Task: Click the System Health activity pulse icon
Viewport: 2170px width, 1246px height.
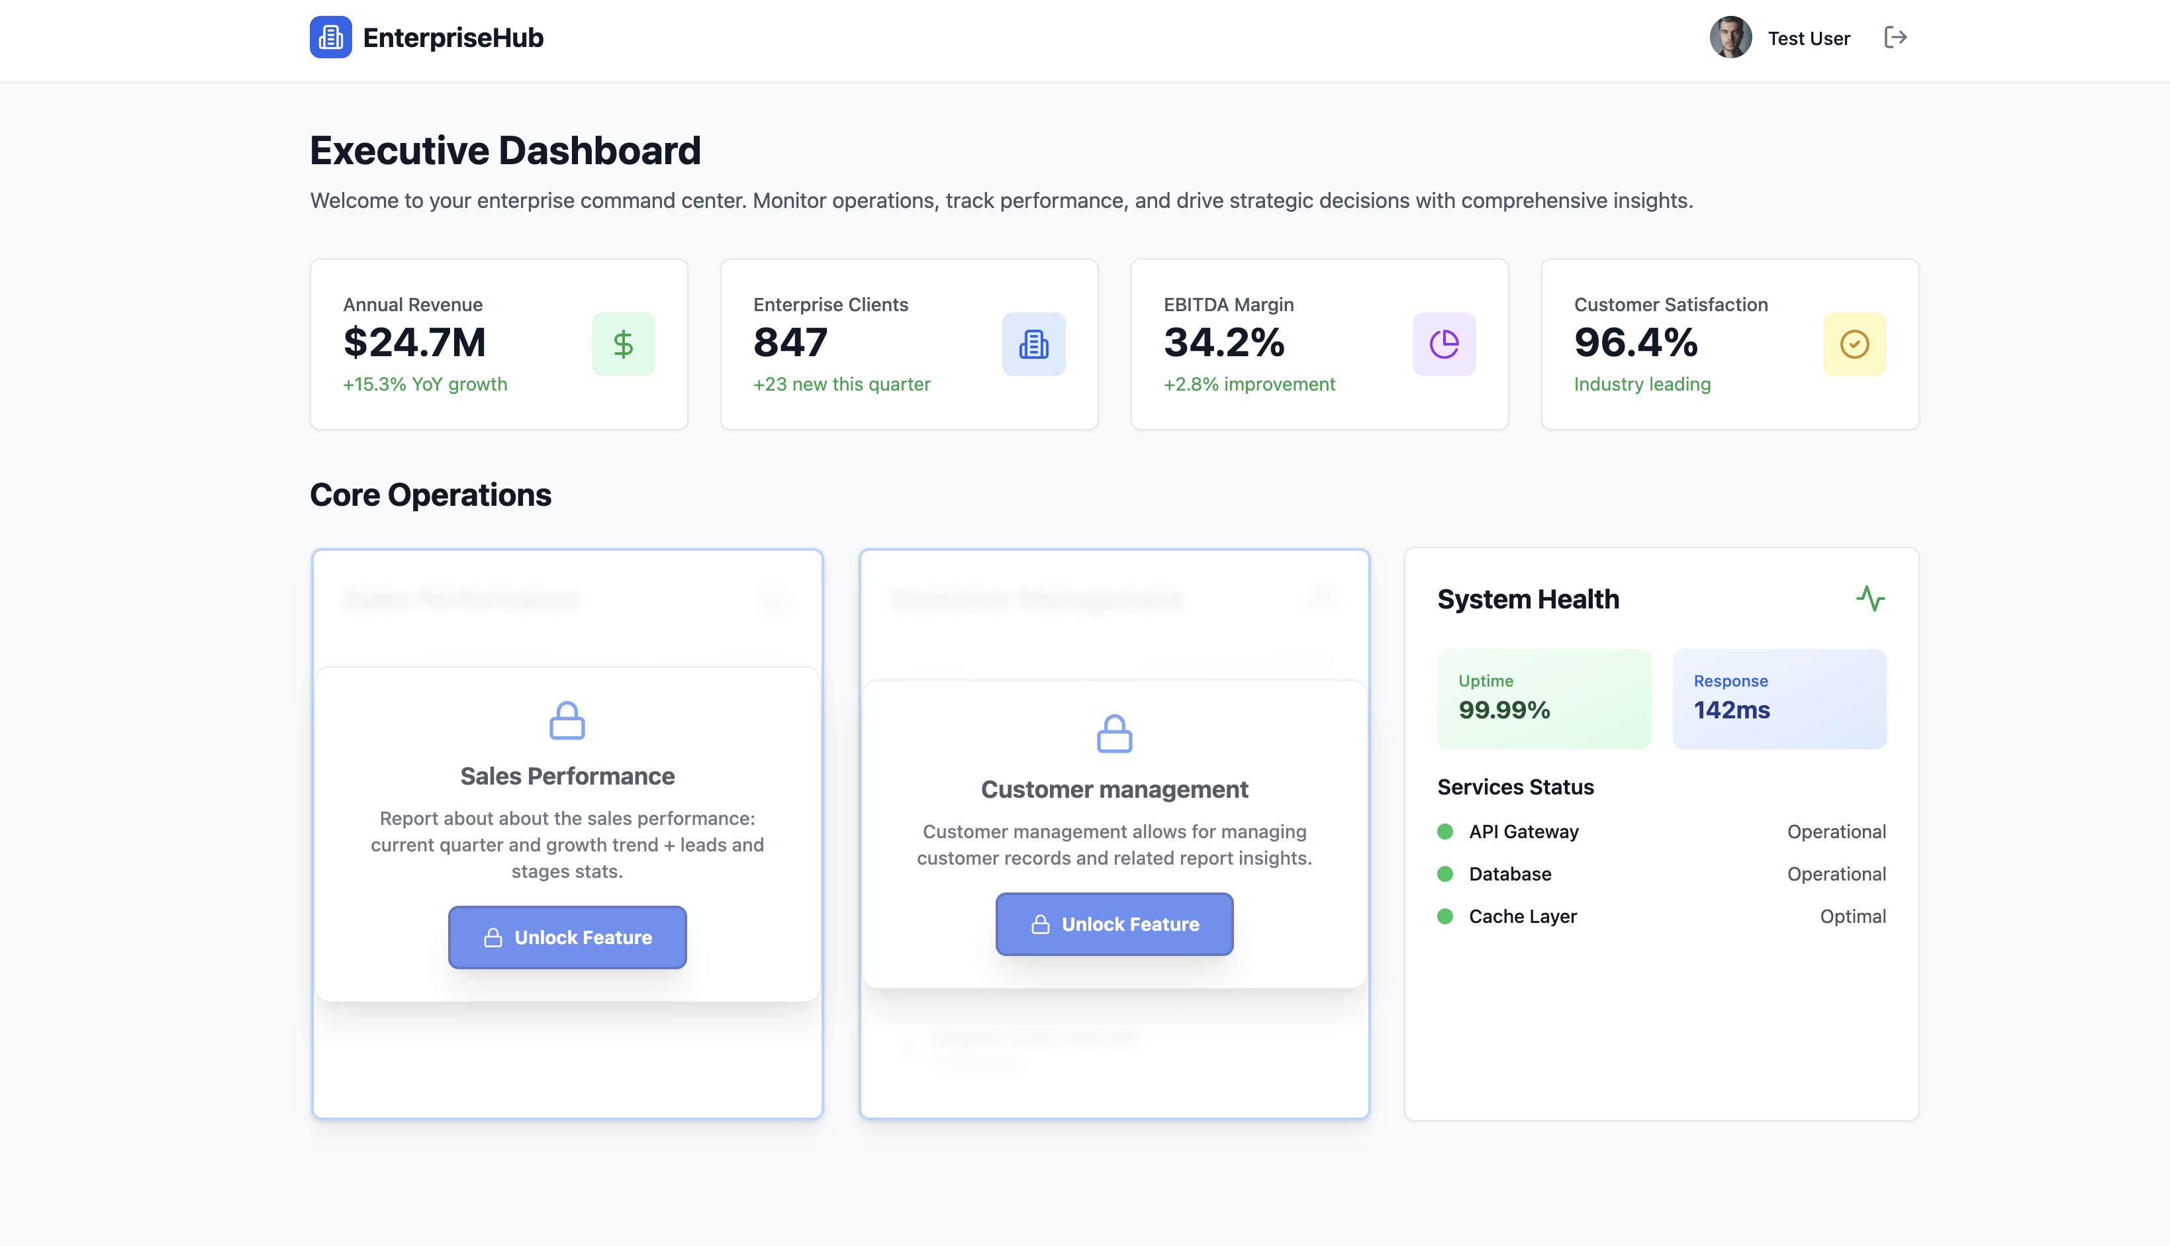Action: [x=1869, y=599]
